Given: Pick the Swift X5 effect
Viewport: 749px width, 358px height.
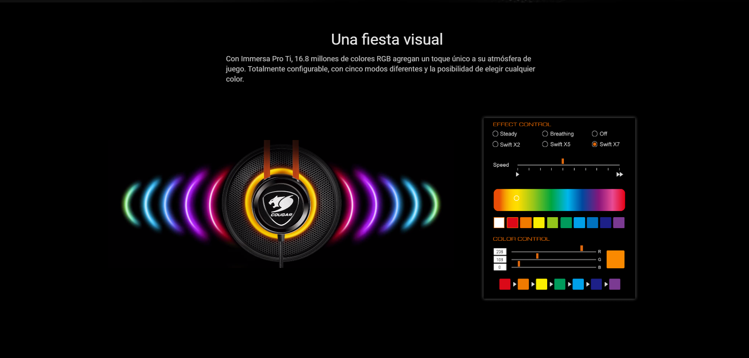Looking at the screenshot, I should tap(545, 144).
